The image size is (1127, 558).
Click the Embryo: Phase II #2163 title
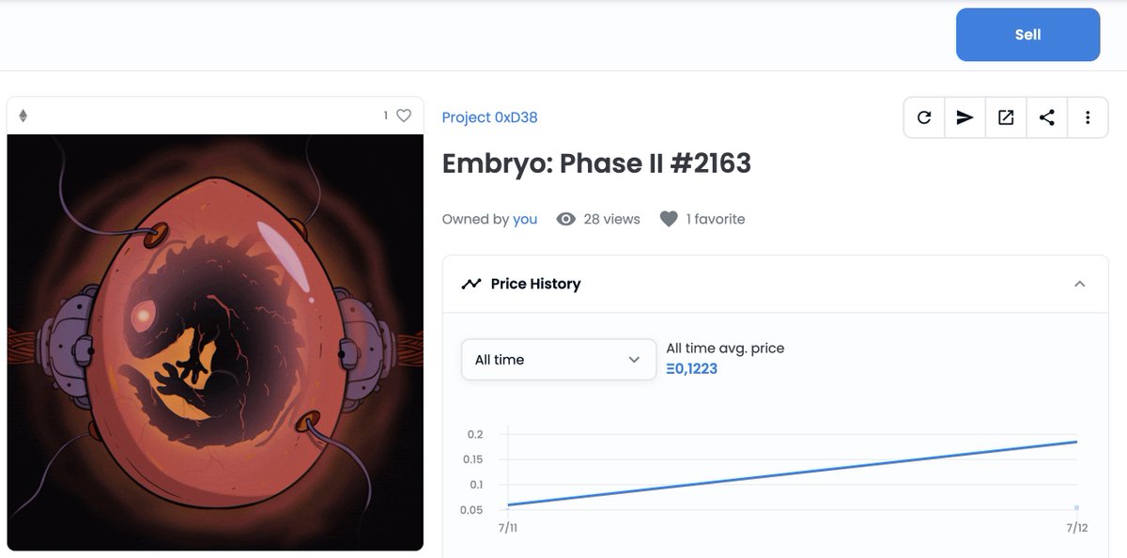click(596, 163)
